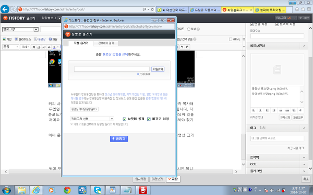Switch to the 위치 tab in the sidebar
The width and height of the screenshot is (313, 195).
[x=262, y=128]
